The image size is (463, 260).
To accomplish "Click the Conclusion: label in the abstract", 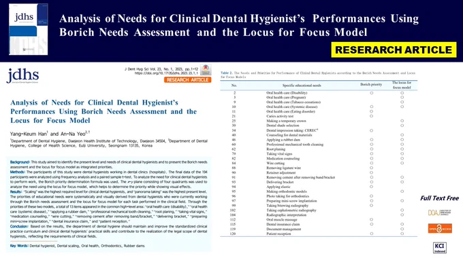I will pos(19,227).
